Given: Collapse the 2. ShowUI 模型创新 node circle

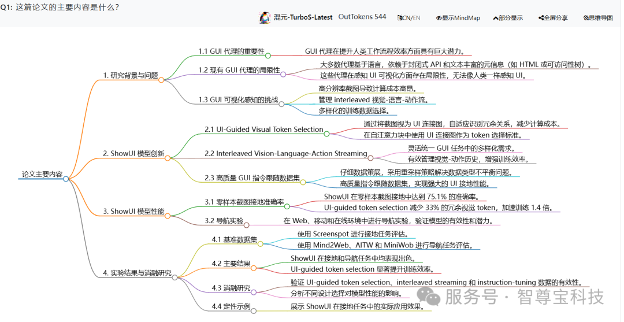Looking at the screenshot, I should 168,158.
